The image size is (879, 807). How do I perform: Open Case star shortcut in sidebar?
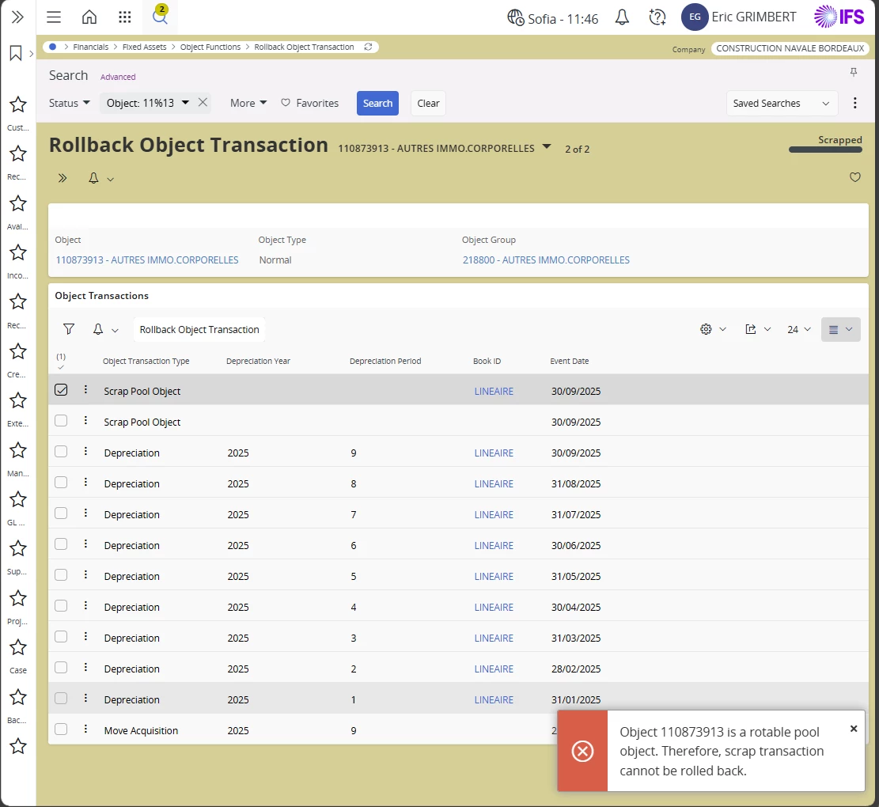click(x=18, y=648)
